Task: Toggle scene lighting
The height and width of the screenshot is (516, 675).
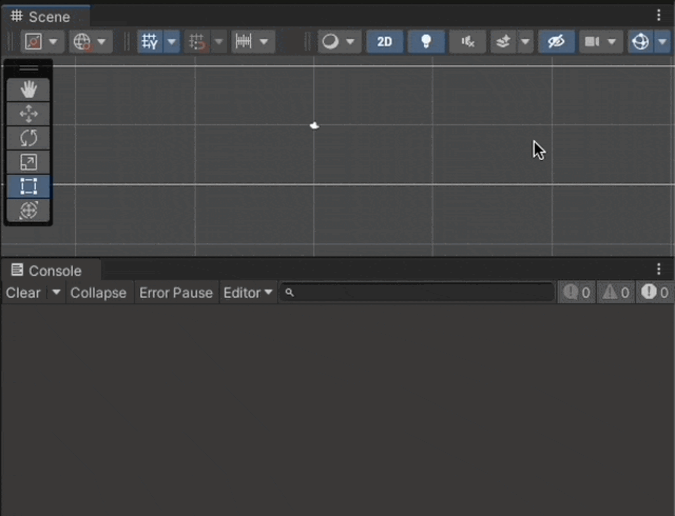Action: (x=426, y=41)
